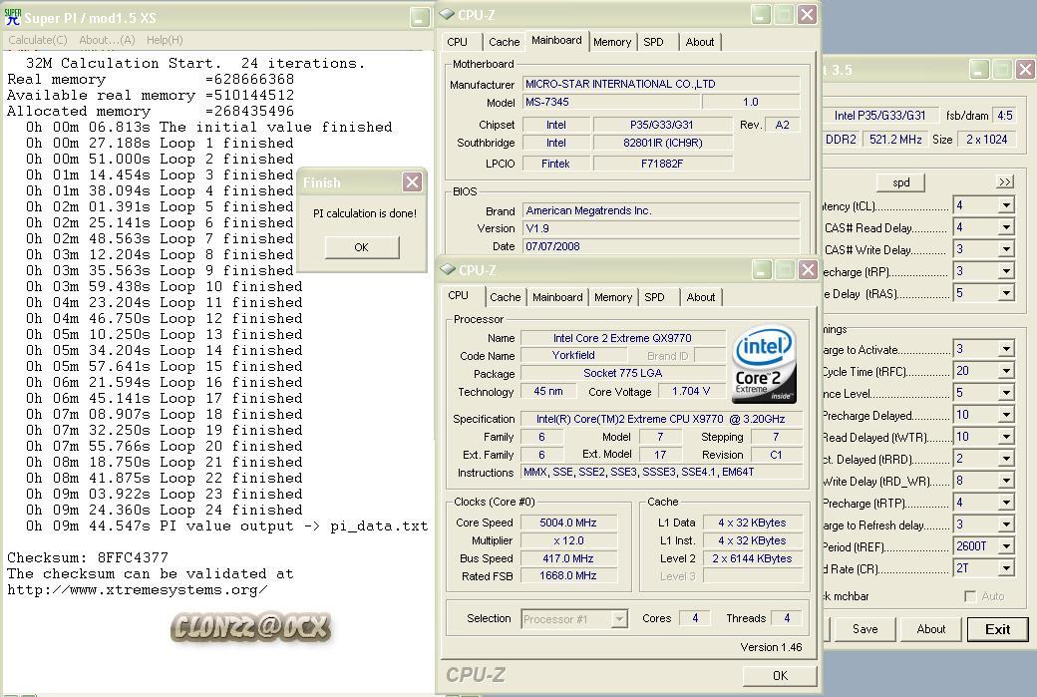Switch to CPU tab in upper CPU-Z
This screenshot has width=1037, height=697.
click(457, 42)
